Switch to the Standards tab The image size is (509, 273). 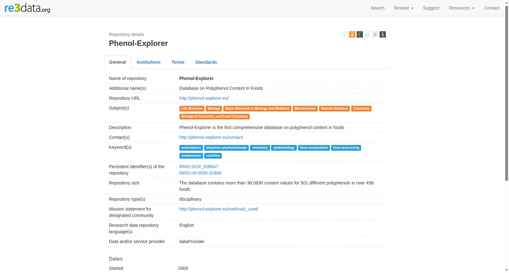[206, 62]
